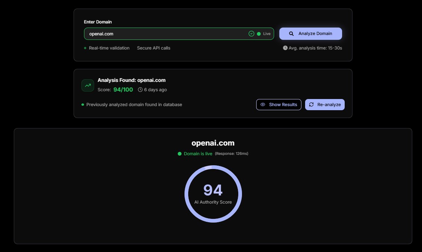
Task: Click the eye icon in Show Results
Action: (x=263, y=105)
